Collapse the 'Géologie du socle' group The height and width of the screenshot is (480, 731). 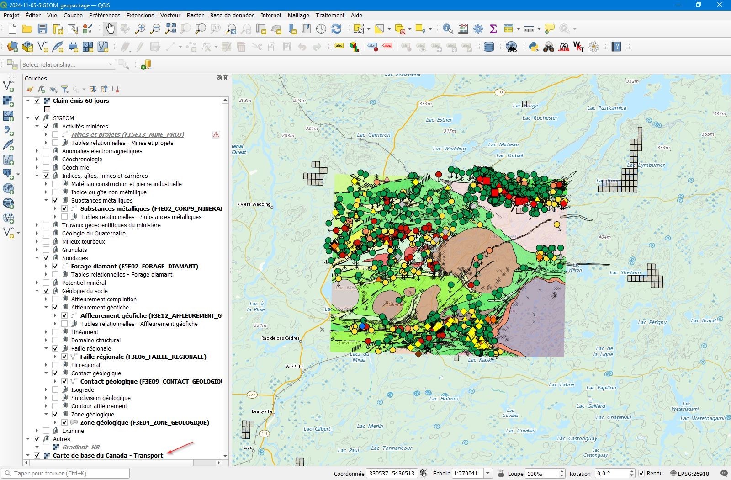click(x=37, y=291)
